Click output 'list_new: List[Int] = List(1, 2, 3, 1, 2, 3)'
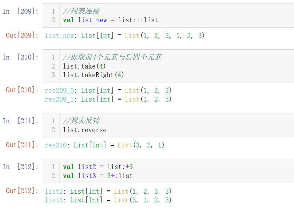Screen dimensions: 294x209 coord(125,35)
